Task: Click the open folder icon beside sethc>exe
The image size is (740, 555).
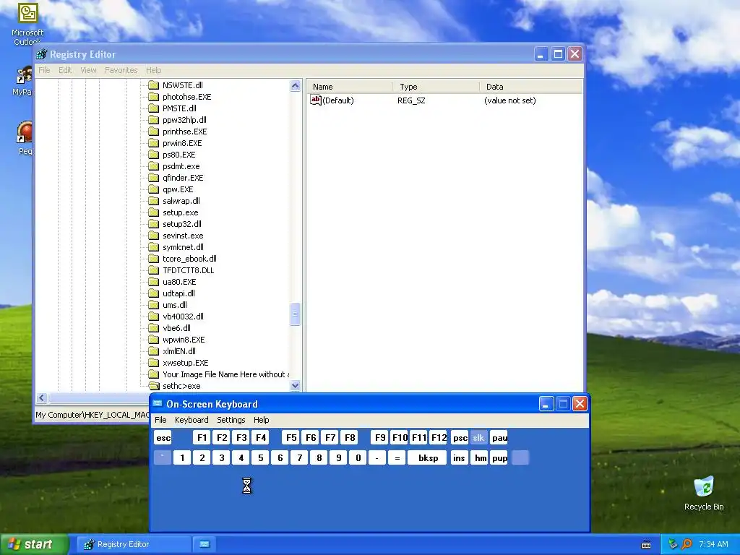Action: [153, 386]
